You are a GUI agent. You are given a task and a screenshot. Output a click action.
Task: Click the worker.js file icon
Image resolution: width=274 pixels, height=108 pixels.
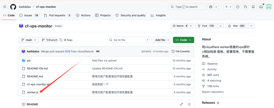(x=24, y=92)
